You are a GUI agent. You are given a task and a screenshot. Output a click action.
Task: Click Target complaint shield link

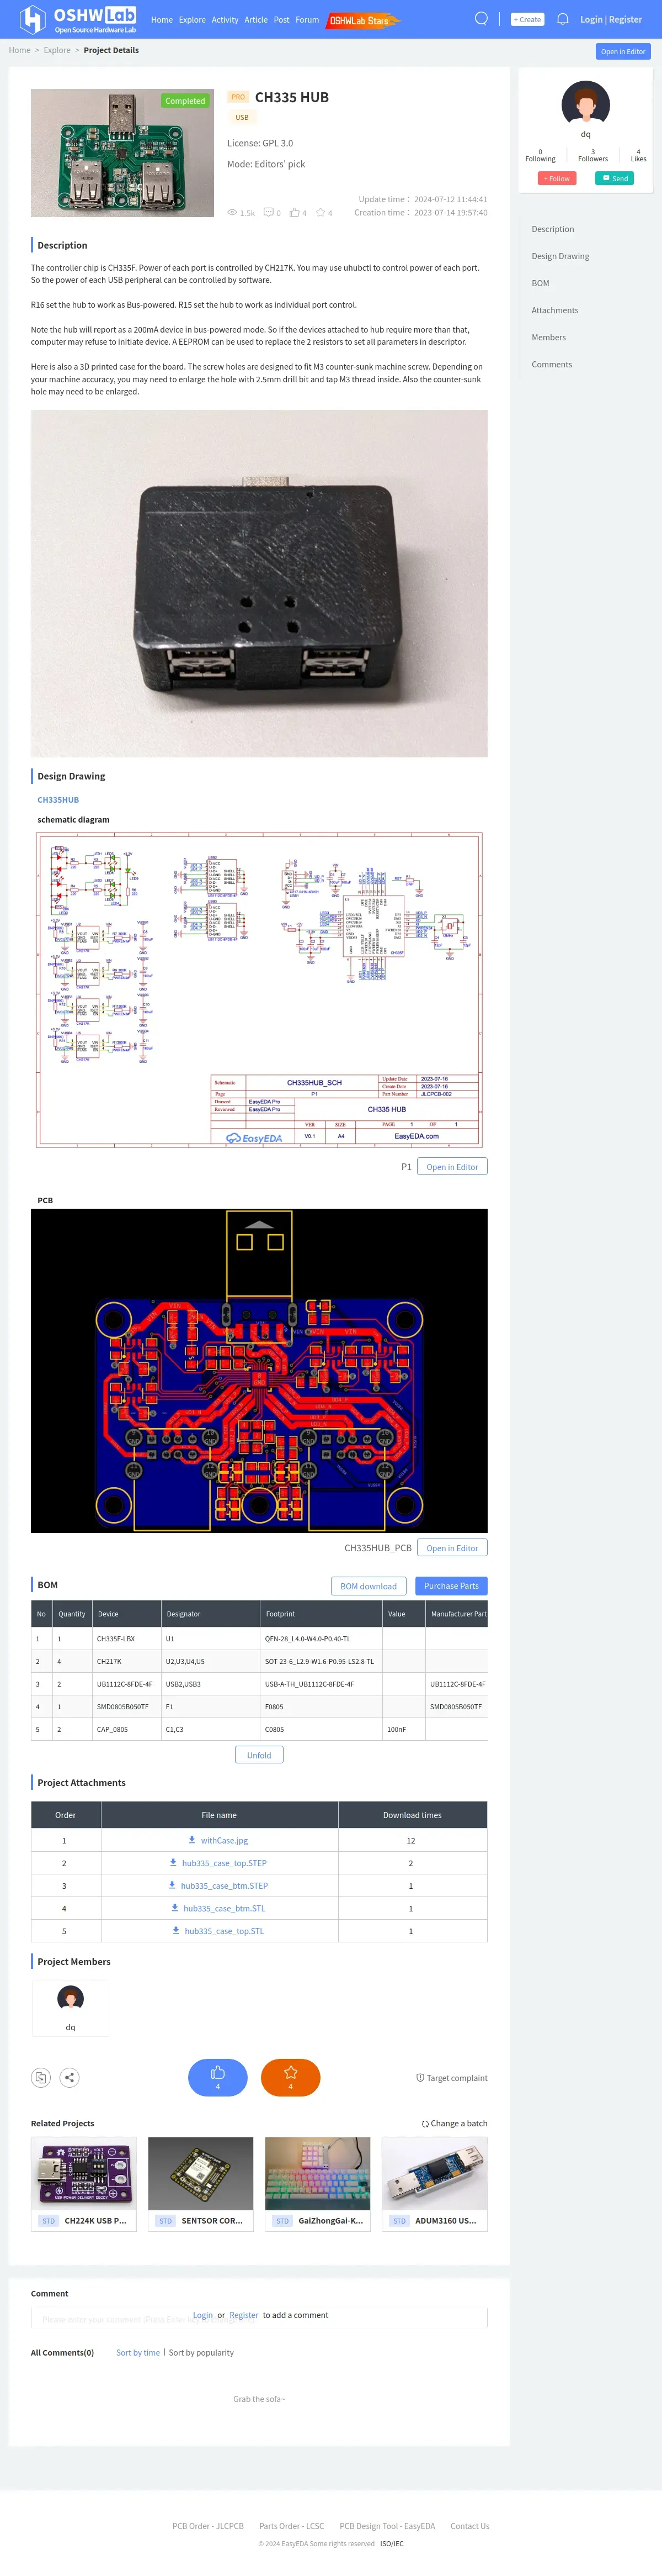[451, 2077]
